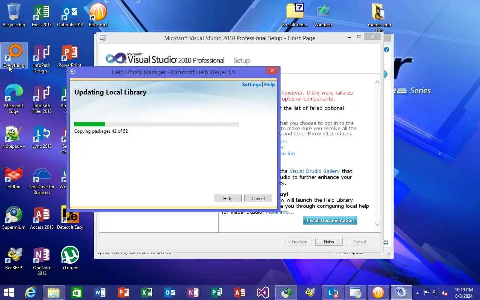Click the 'Copying packages 42 of 52' text

[101, 131]
